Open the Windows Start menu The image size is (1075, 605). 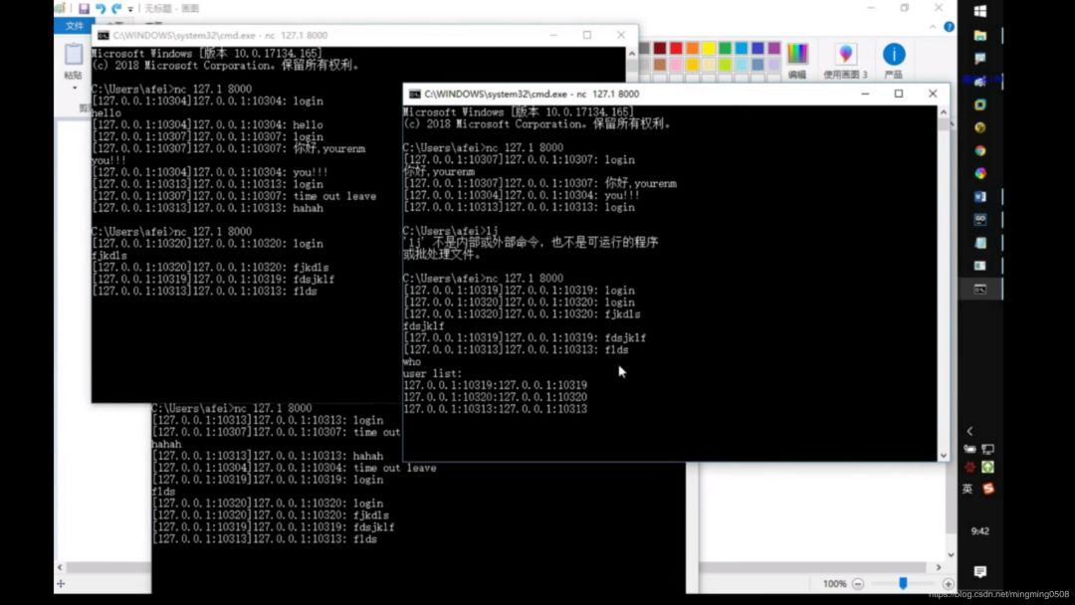979,11
